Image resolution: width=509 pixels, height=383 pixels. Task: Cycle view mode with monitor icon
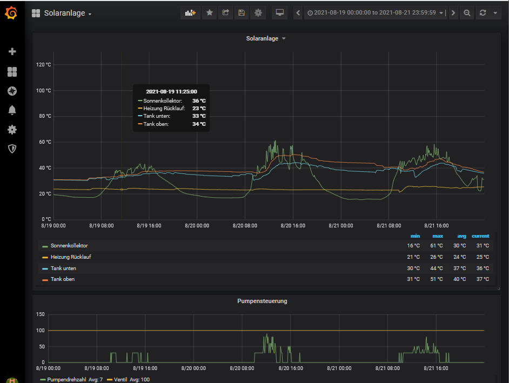(280, 13)
